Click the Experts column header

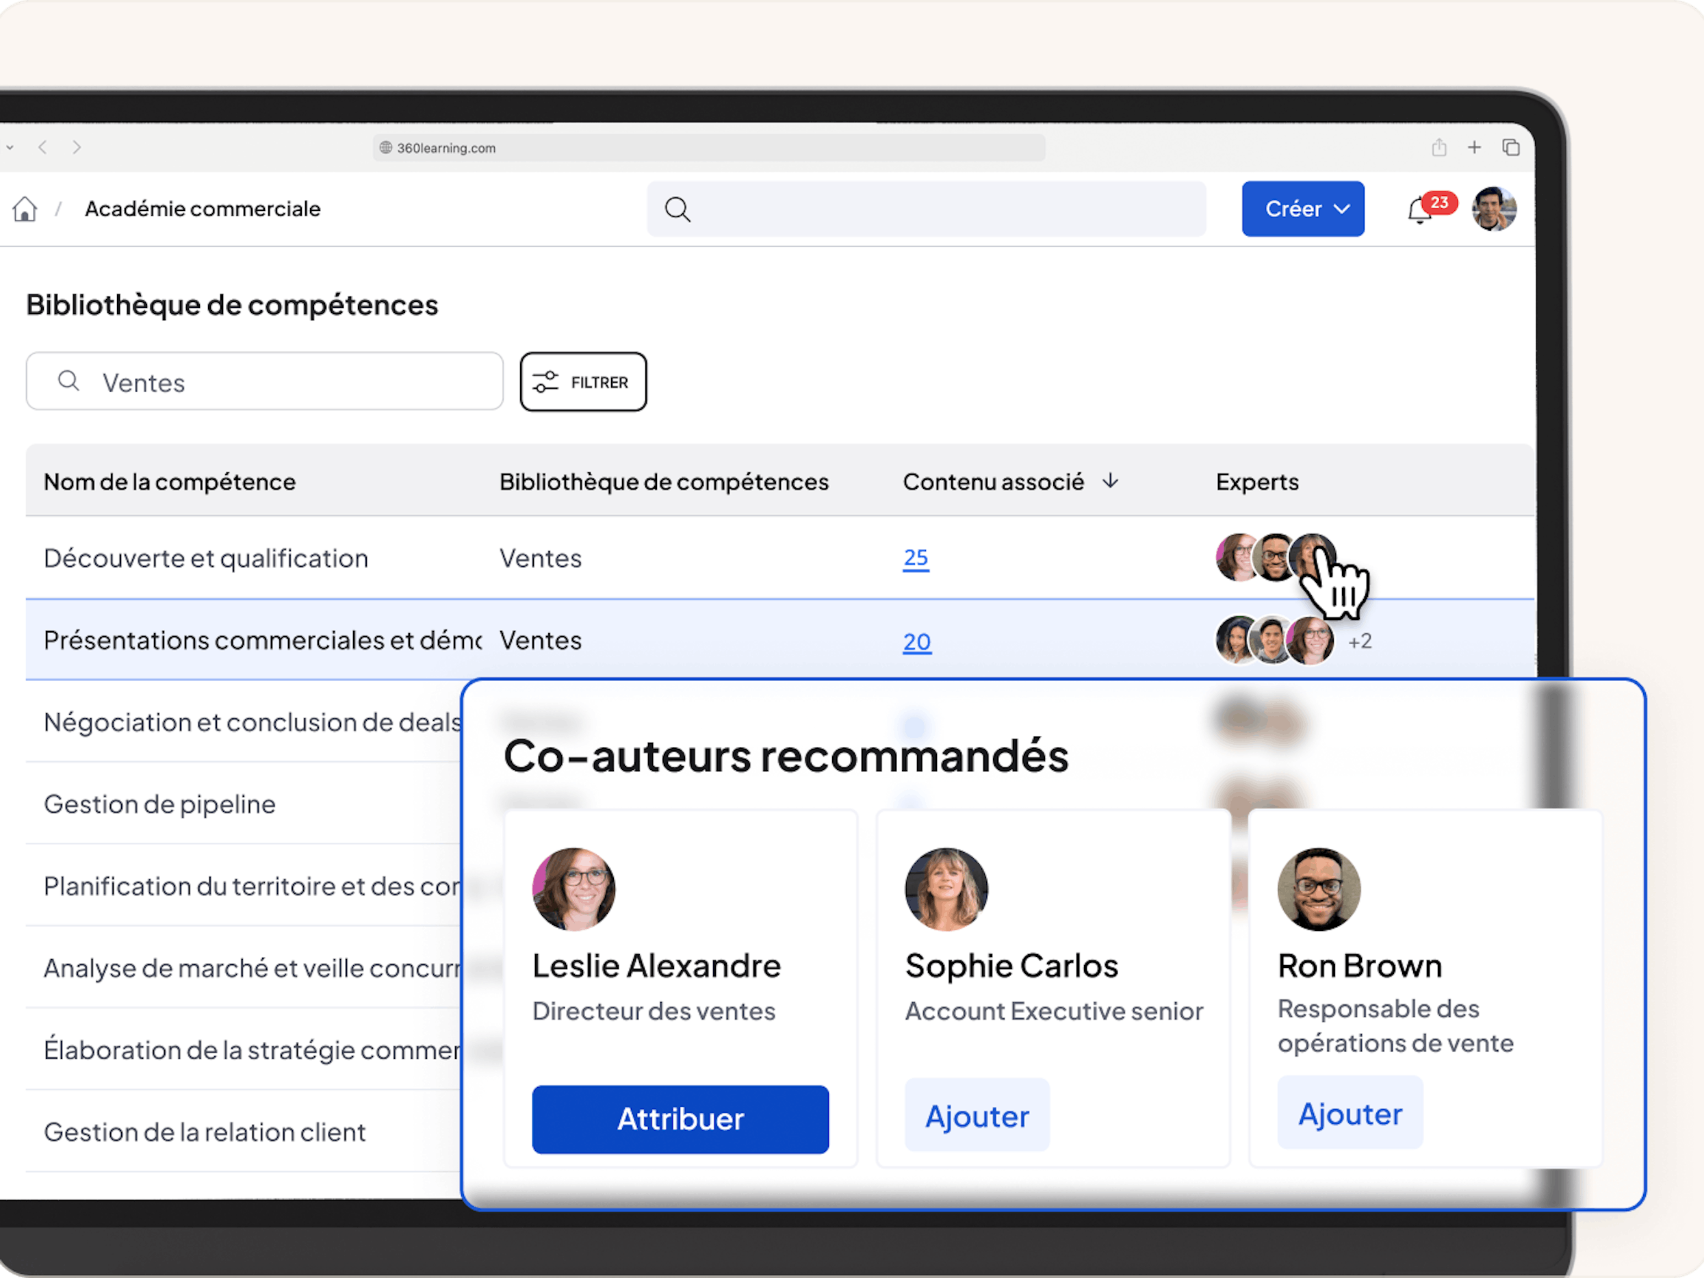click(x=1256, y=482)
